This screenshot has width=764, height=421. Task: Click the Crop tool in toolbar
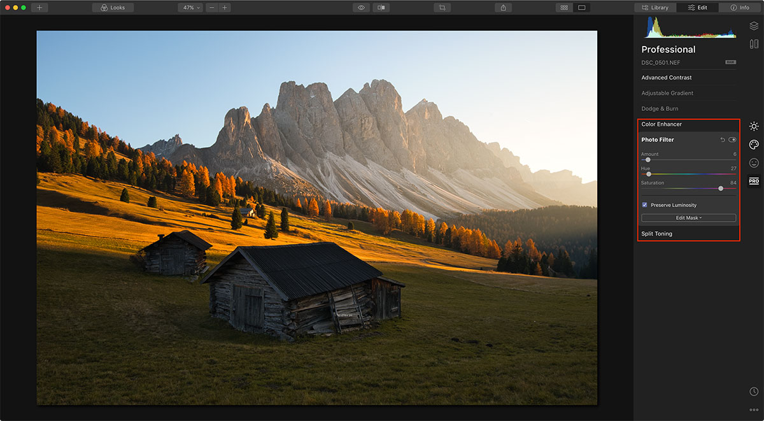[442, 8]
